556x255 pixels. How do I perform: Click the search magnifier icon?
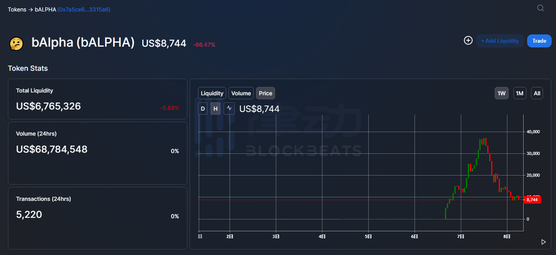tap(541, 8)
